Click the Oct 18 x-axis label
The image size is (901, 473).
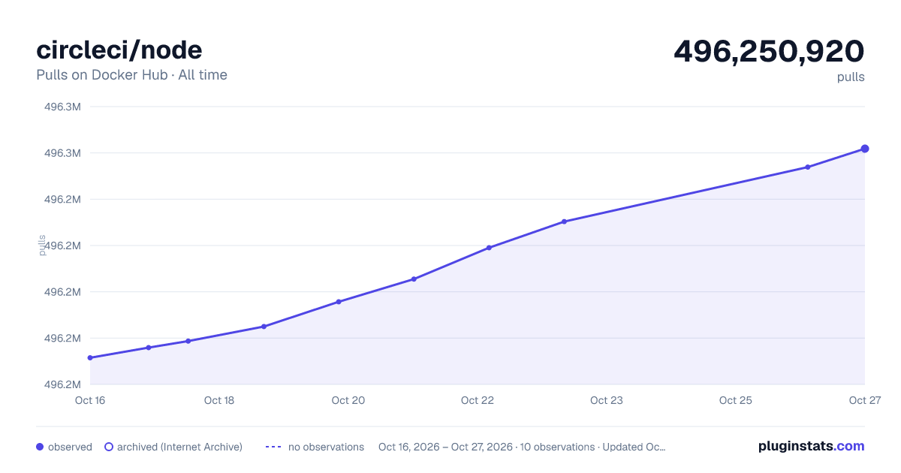coord(219,400)
